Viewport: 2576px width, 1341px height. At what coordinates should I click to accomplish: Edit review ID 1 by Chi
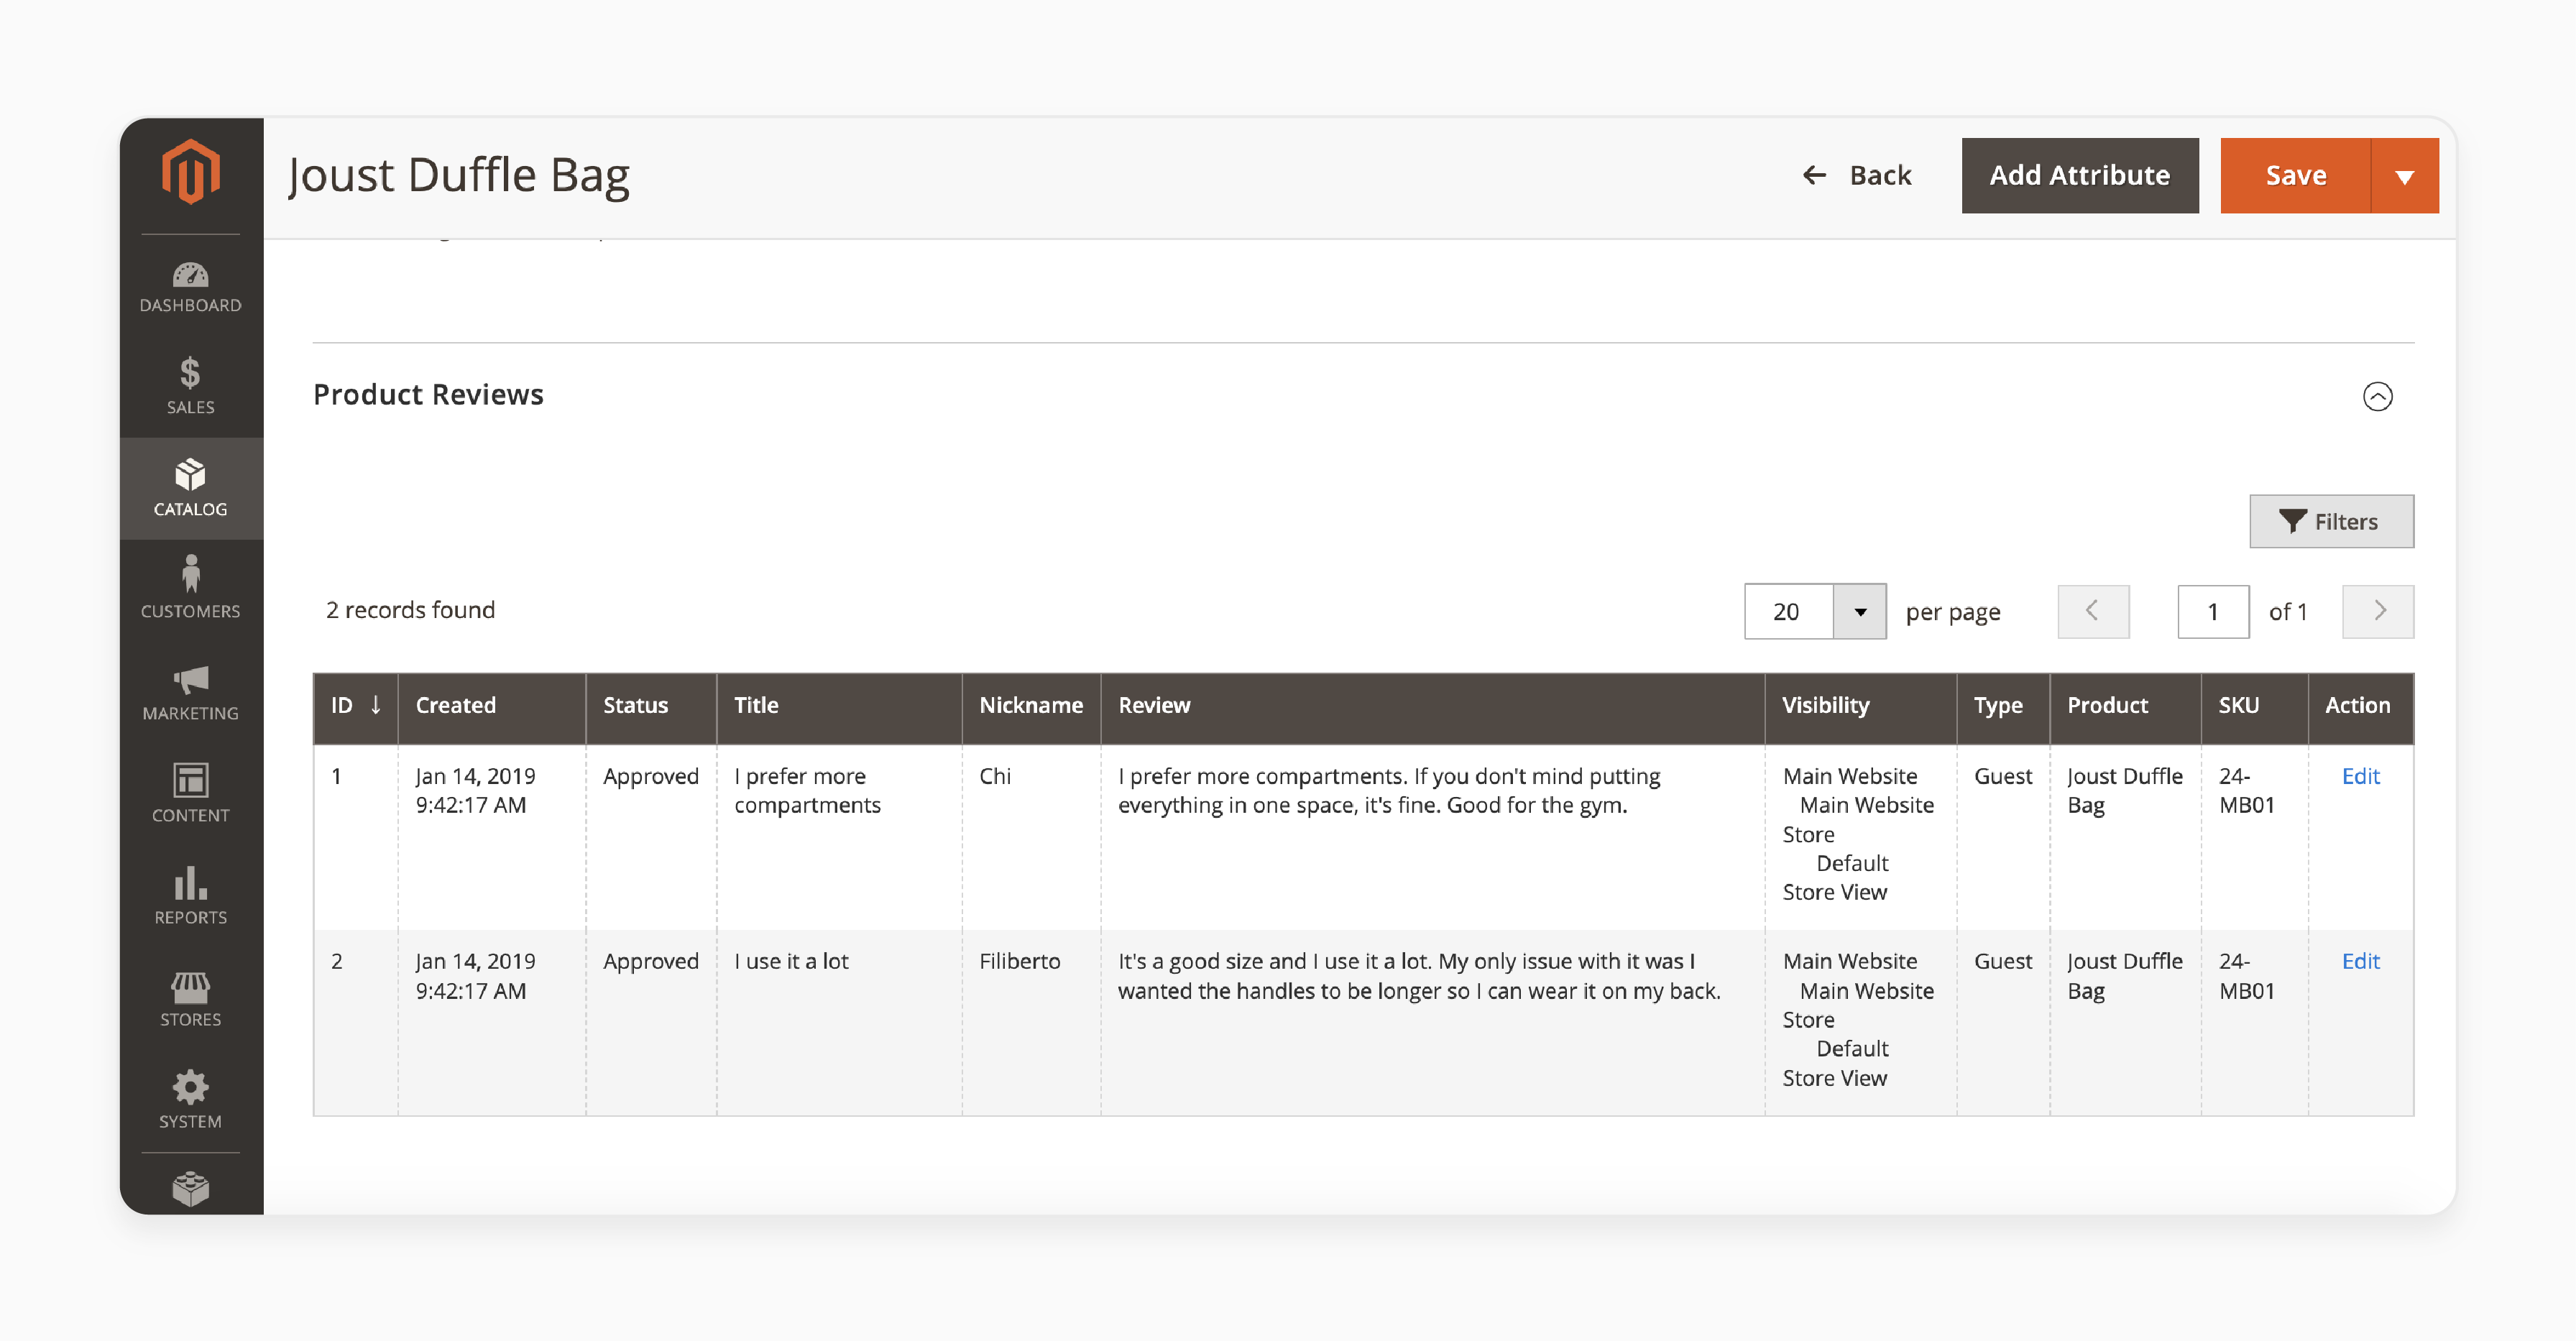(x=2360, y=775)
